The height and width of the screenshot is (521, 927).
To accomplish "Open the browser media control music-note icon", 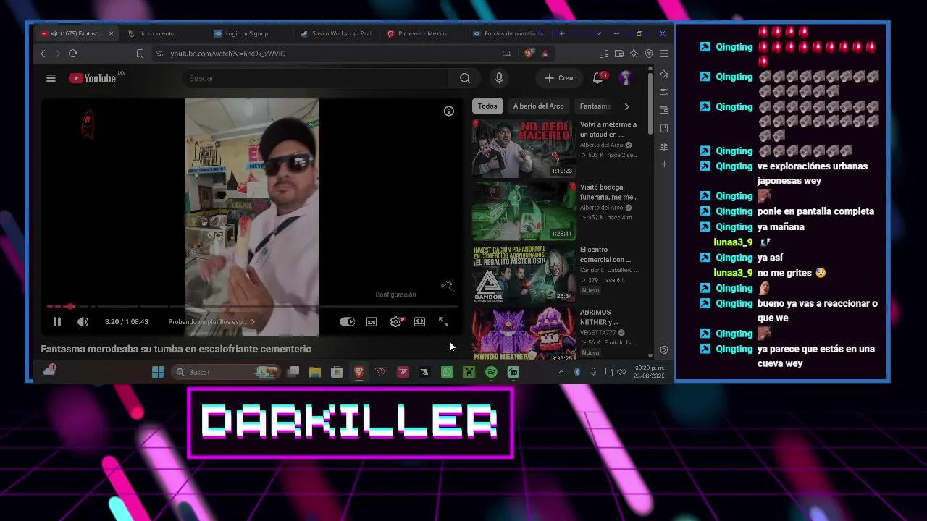I will tap(604, 54).
